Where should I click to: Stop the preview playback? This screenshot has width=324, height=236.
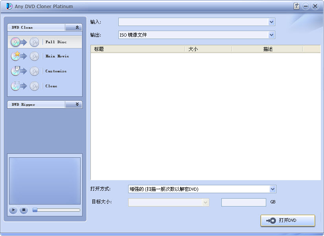24,210
